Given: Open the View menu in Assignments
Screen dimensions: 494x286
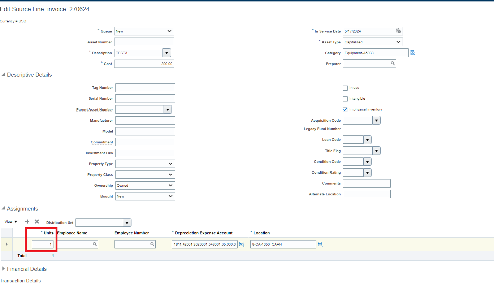Looking at the screenshot, I should tap(10, 221).
